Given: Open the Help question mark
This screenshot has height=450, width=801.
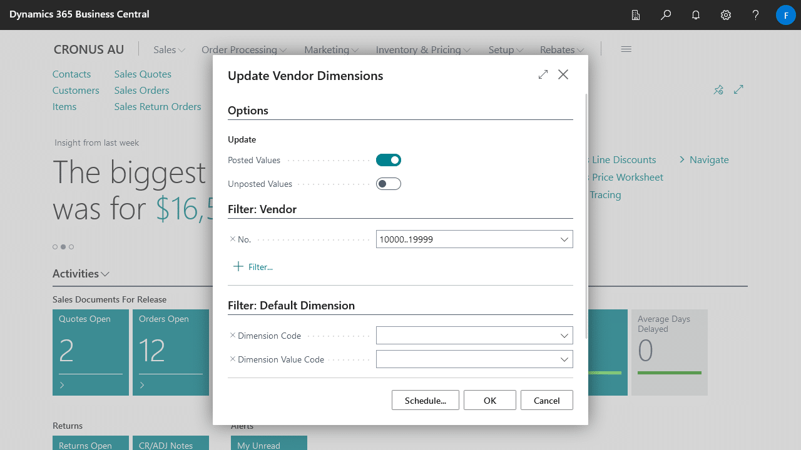Looking at the screenshot, I should tap(755, 15).
